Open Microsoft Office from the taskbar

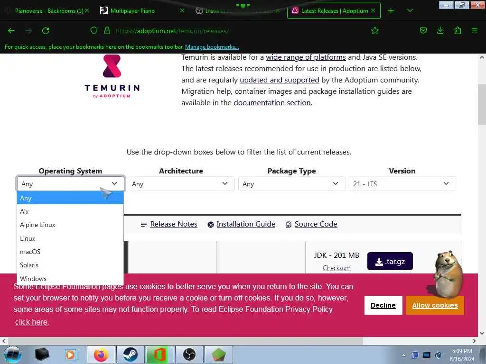click(159, 355)
